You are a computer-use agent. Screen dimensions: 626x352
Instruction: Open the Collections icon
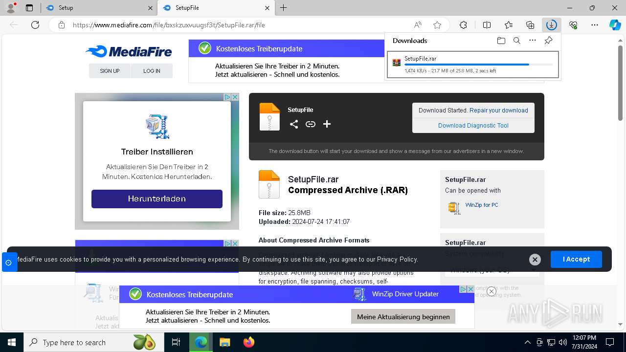pyautogui.click(x=530, y=25)
